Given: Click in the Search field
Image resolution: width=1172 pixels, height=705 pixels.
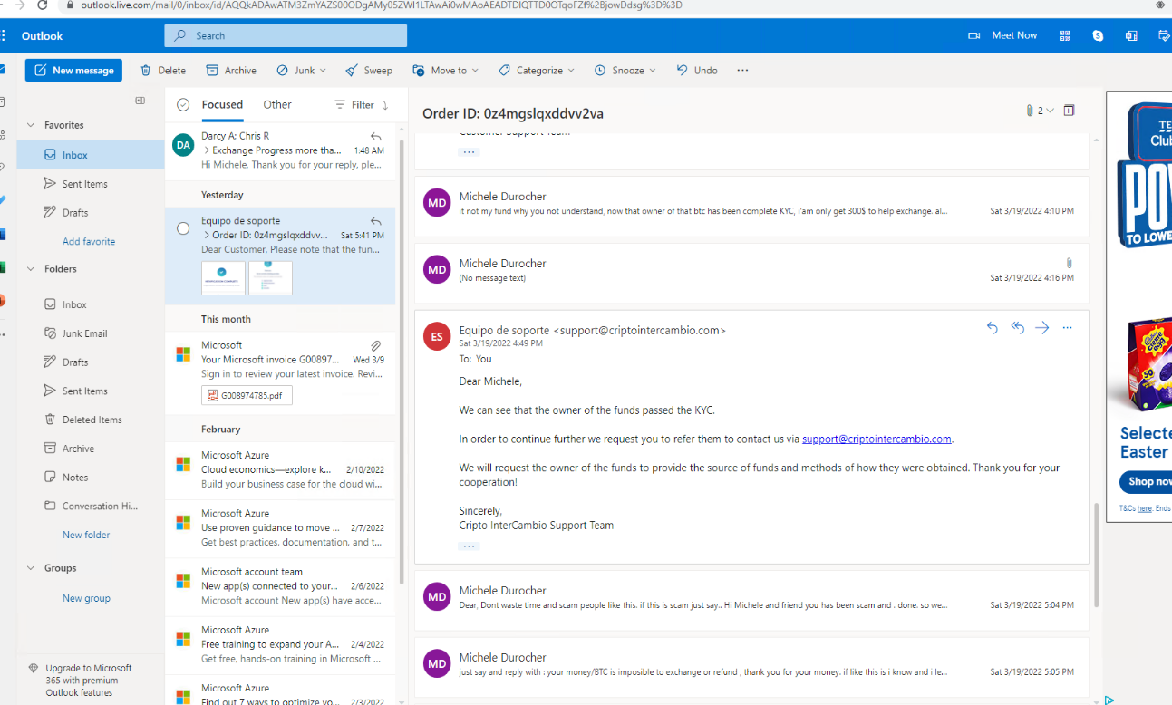Looking at the screenshot, I should coord(286,35).
